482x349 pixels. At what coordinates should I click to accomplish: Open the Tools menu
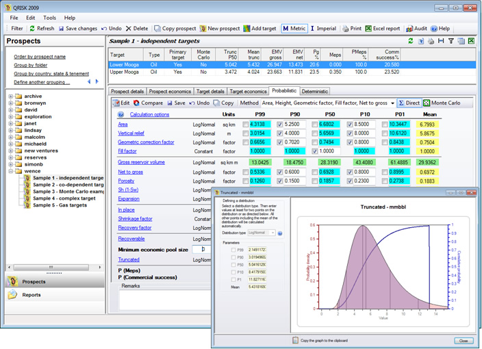(x=49, y=17)
